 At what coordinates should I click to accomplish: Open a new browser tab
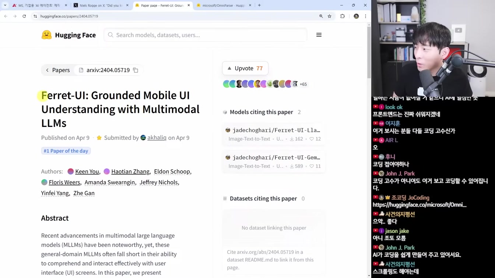(x=259, y=6)
